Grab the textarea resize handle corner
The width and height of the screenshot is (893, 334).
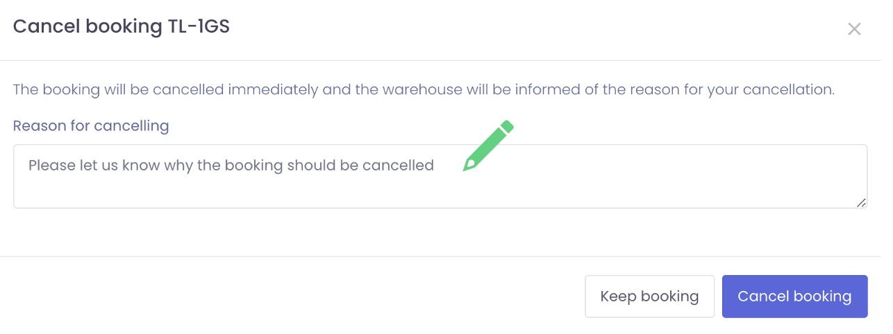coord(861,202)
